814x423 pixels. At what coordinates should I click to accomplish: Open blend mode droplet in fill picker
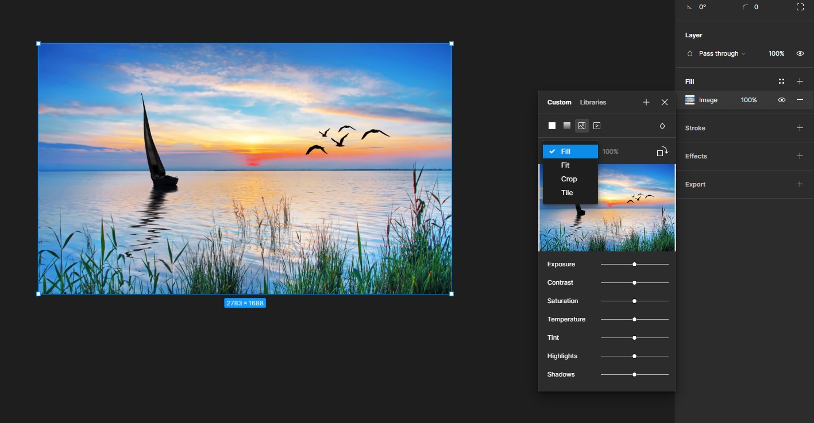pos(662,126)
